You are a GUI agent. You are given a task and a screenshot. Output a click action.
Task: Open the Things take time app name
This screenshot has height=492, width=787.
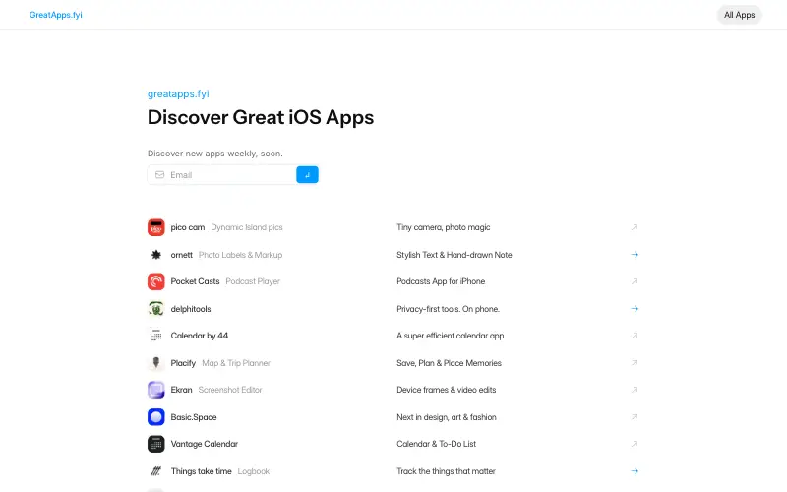[202, 471]
